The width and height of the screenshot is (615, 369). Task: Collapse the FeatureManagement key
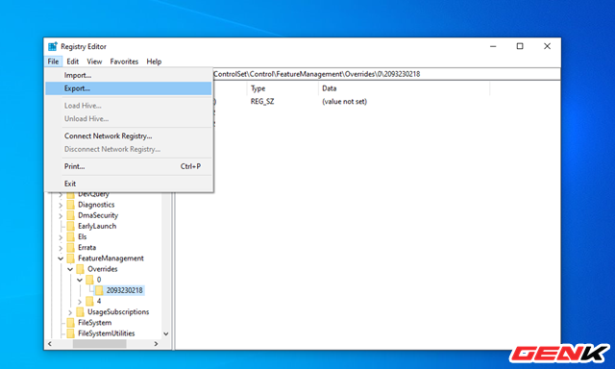click(x=61, y=258)
